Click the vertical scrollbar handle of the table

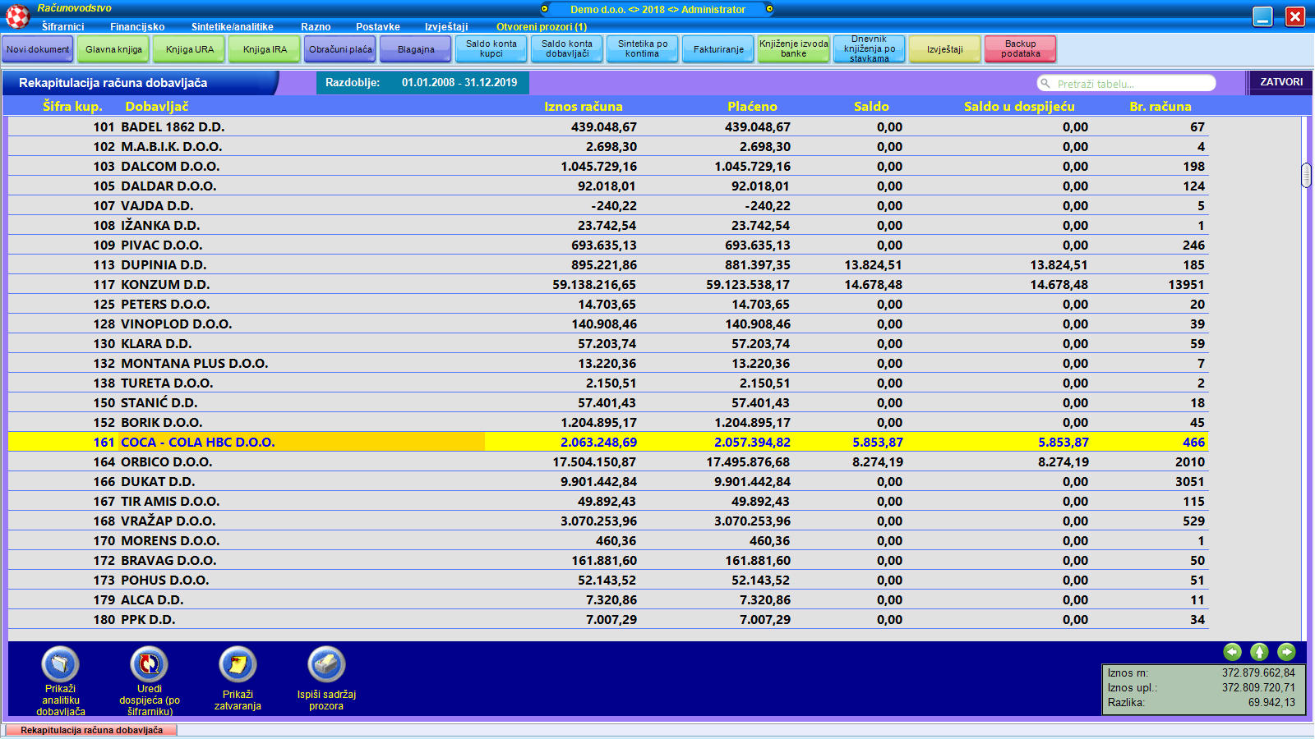pos(1307,175)
